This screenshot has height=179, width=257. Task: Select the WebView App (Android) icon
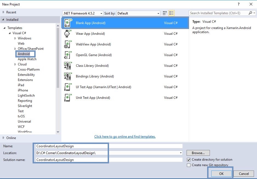(68, 44)
